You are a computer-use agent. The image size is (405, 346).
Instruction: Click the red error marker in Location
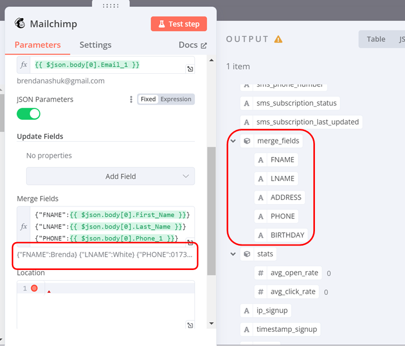pos(34,288)
